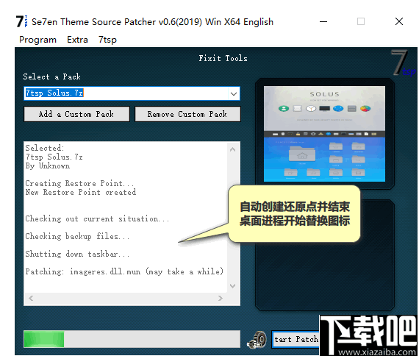
Task: Click Remove Custom Pack button
Action: pyautogui.click(x=187, y=114)
